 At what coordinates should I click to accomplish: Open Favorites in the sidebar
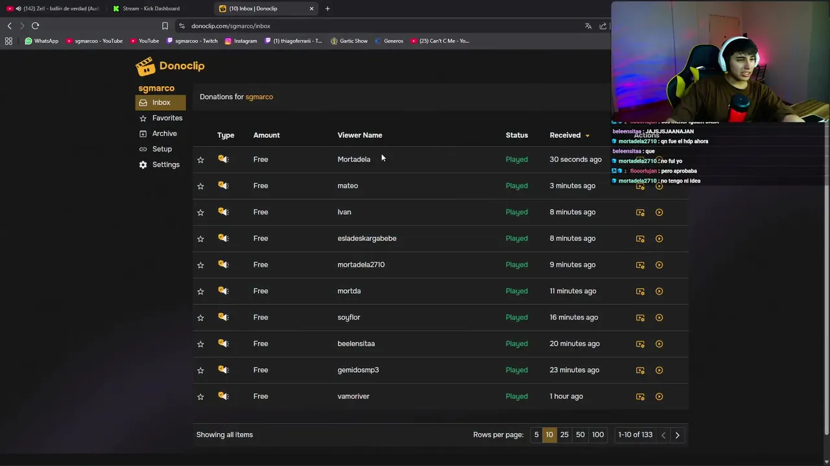point(160,118)
